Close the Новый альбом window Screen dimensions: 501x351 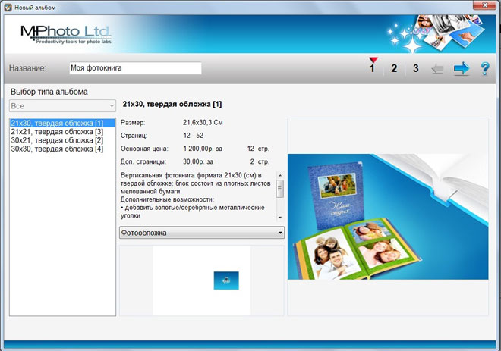[x=485, y=5]
